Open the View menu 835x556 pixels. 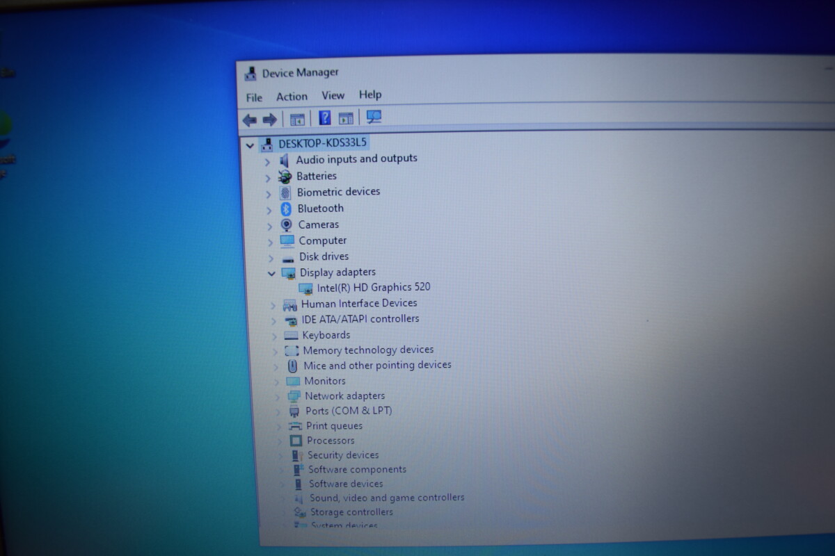pyautogui.click(x=333, y=95)
